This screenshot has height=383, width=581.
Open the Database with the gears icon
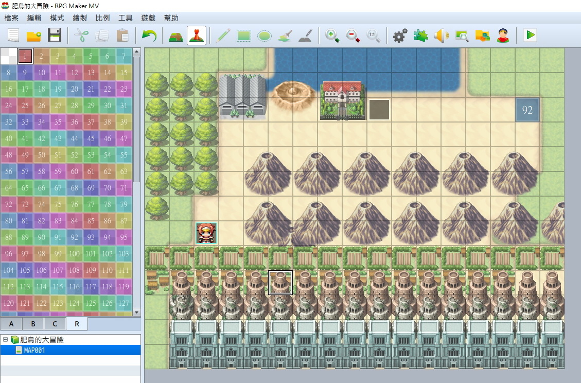400,36
